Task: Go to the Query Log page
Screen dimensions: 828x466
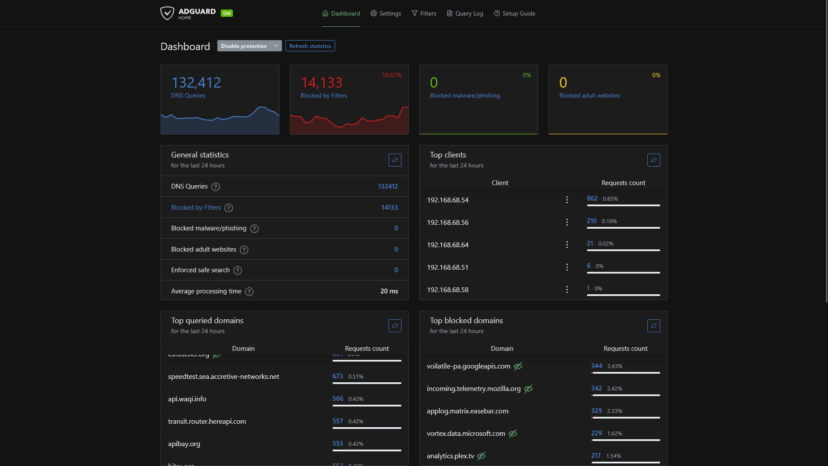Action: [x=464, y=13]
